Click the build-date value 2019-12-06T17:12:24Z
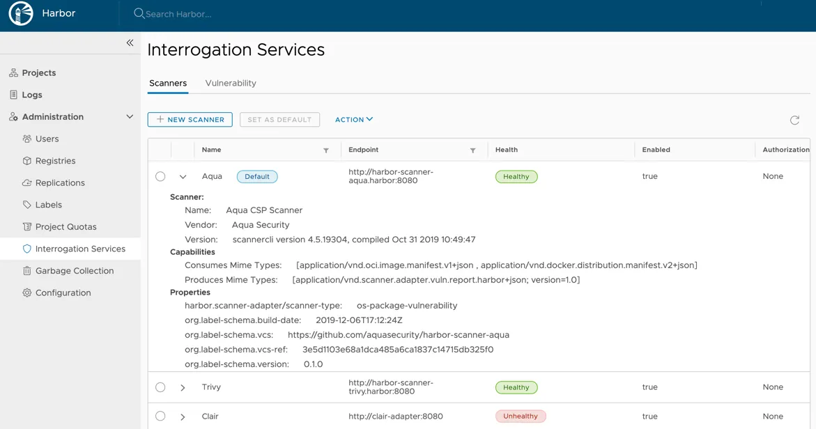The height and width of the screenshot is (429, 816). 359,320
